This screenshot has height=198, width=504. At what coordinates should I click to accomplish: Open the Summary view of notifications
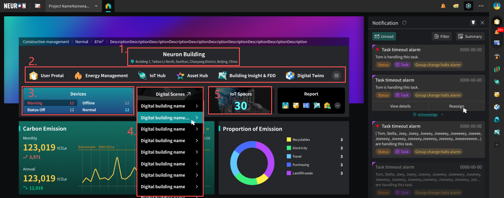tap(470, 37)
